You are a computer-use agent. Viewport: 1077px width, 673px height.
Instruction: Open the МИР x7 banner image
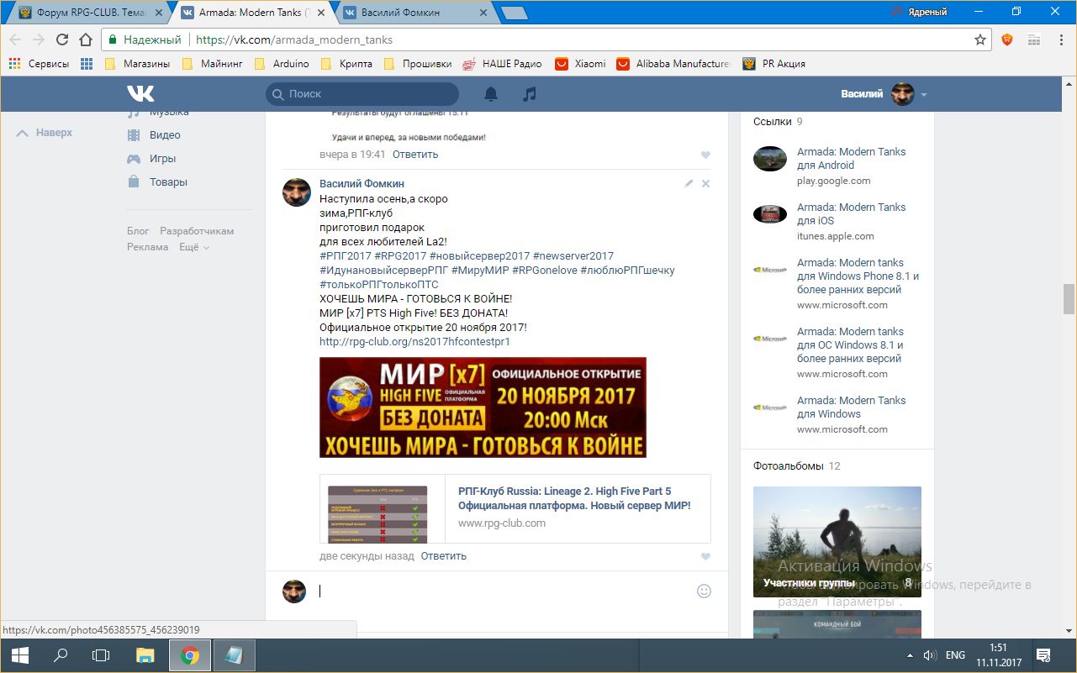coord(483,407)
